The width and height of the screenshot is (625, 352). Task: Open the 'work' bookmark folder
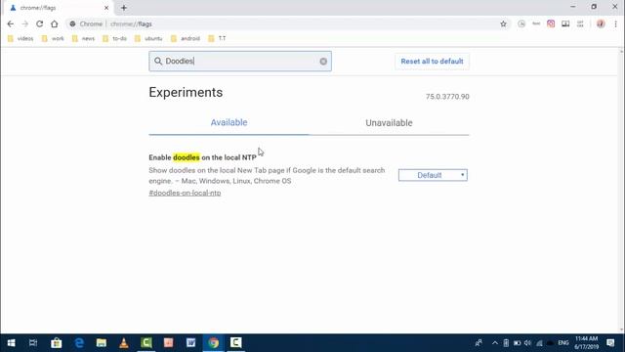pos(53,39)
